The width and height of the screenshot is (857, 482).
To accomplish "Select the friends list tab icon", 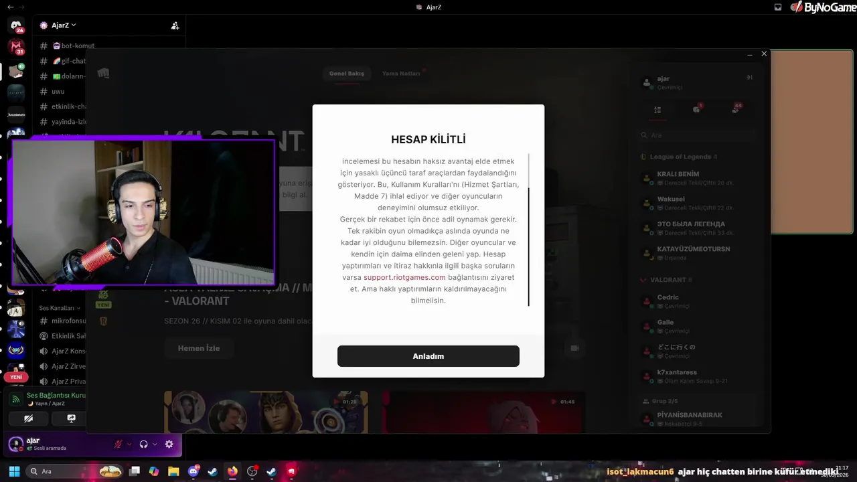I will [657, 110].
